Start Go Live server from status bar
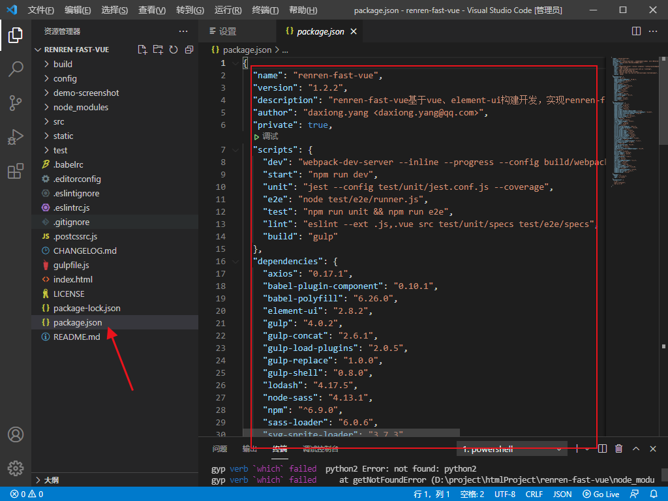Viewport: 668px width, 501px height. tap(601, 494)
